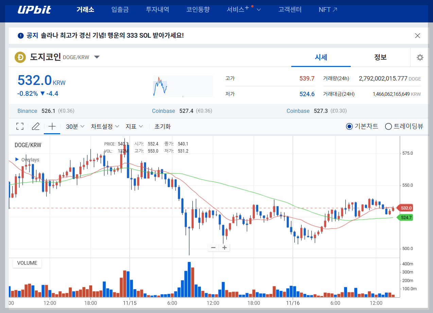Select the crosshair chart tool

[x=52, y=126]
